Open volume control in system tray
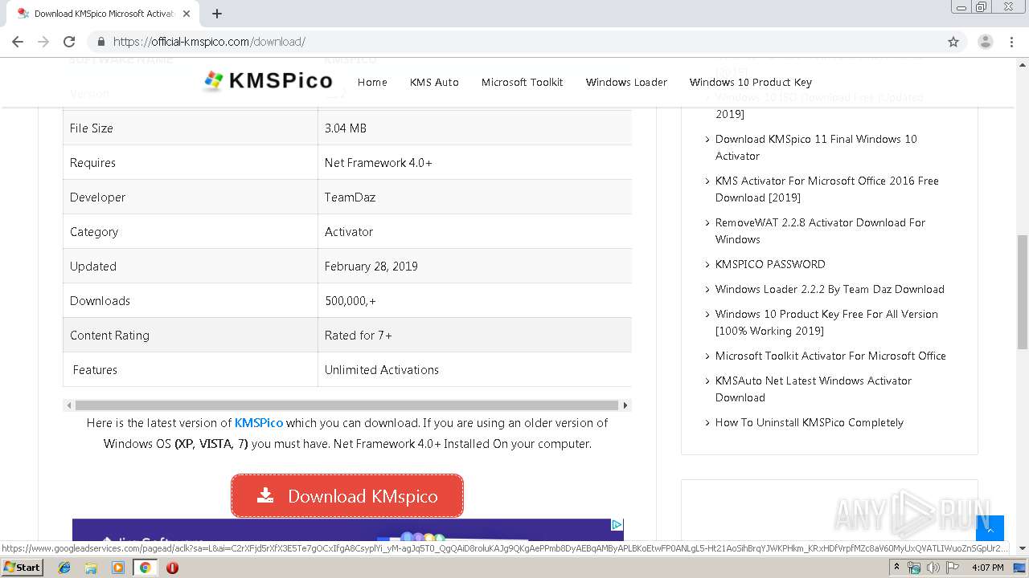Screen dimensions: 1029x578 (x=933, y=568)
